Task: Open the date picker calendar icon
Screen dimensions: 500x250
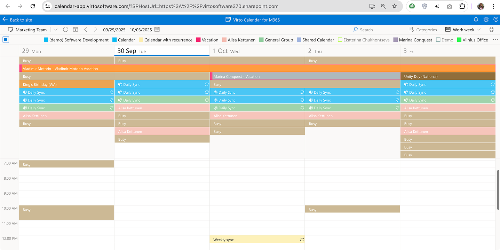Action: pyautogui.click(x=157, y=30)
